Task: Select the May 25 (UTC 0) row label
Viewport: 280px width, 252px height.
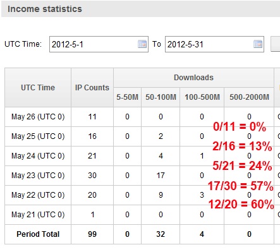Action: pyautogui.click(x=38, y=136)
